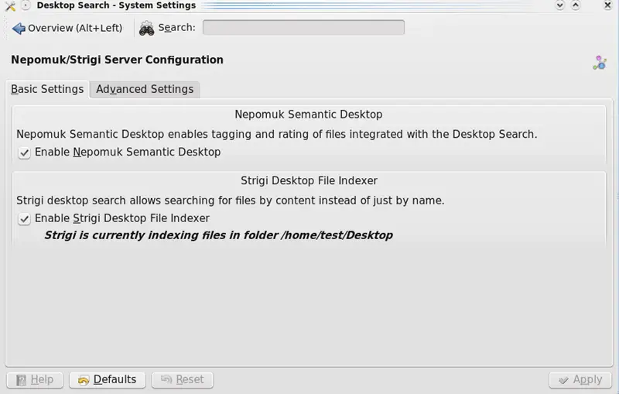Focus the Search input field

[x=303, y=27]
